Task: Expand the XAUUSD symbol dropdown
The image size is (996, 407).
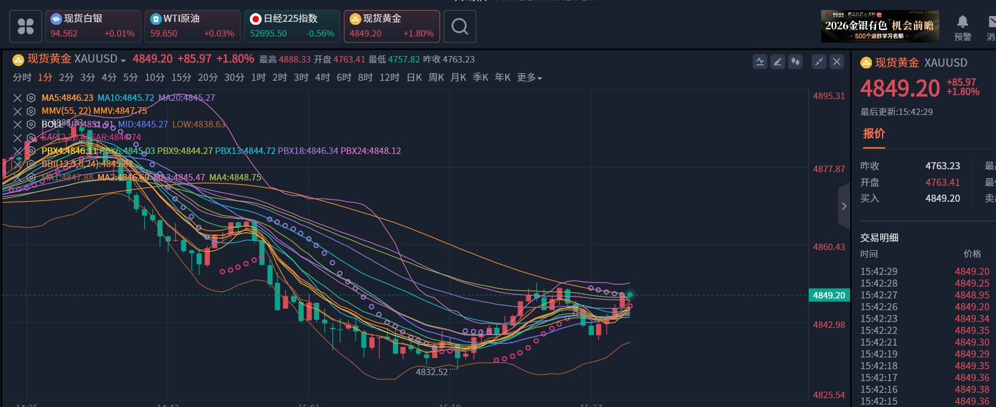Action: pos(123,60)
